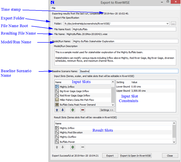
Task: Click red minus under Input Slots list
Action: (83, 110)
